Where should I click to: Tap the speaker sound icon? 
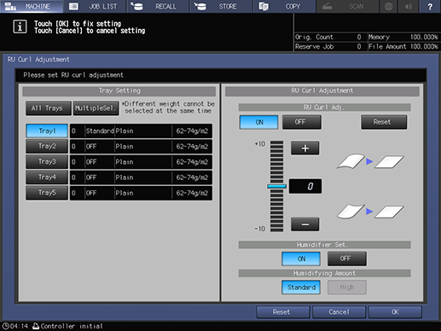tap(409, 6)
